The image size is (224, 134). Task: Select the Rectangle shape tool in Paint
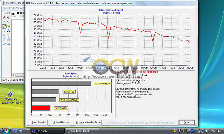[x=4, y=39]
